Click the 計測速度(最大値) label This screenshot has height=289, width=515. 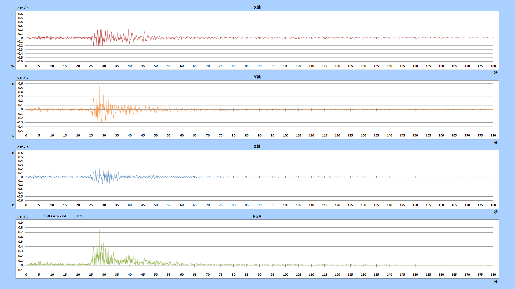click(x=56, y=216)
